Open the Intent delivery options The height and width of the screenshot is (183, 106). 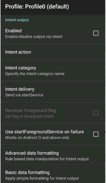point(53,92)
